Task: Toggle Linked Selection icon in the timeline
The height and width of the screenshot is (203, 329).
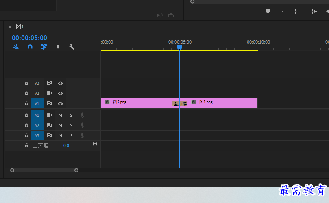Action: 44,47
